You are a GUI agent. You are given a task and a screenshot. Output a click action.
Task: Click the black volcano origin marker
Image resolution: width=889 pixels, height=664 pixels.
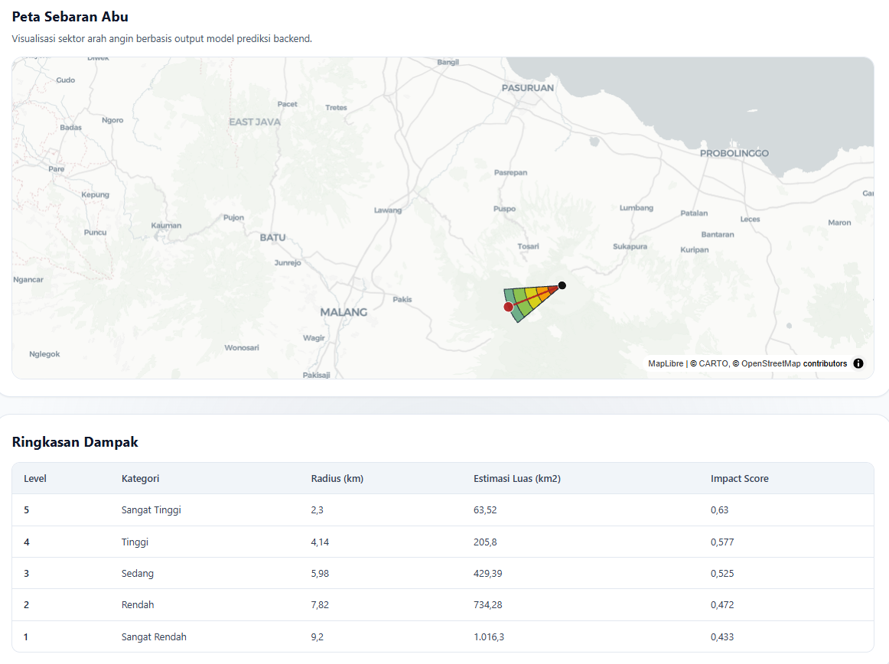[x=562, y=285]
